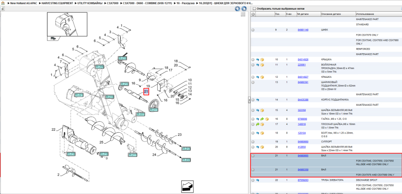The image size is (402, 194).
Task: Open reference label 16.214 in diagram
Action: click(x=124, y=84)
